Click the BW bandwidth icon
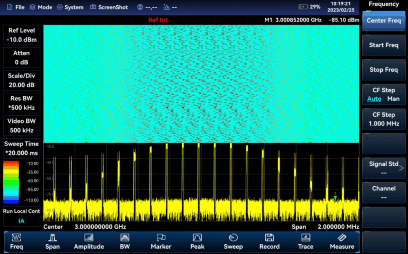 pos(125,238)
